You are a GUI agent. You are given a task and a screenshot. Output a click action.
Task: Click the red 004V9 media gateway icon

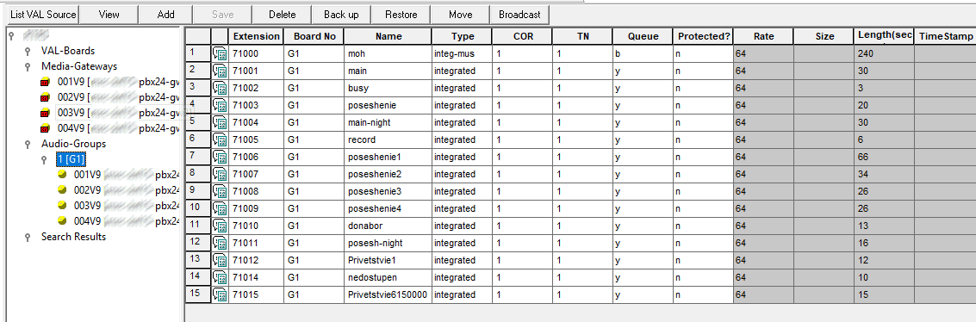(45, 128)
